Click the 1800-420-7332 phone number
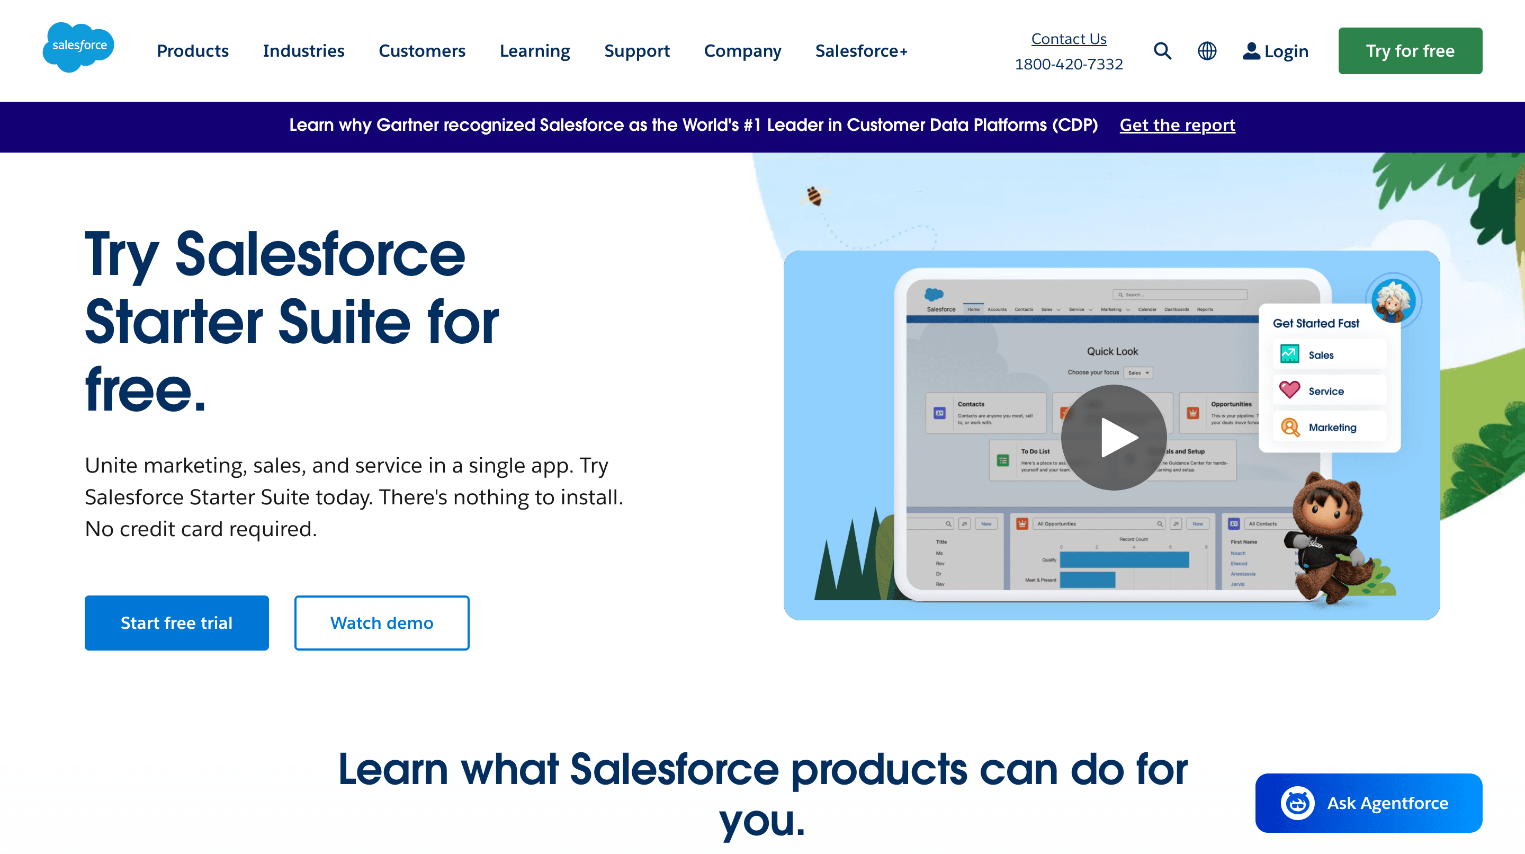 click(1069, 64)
